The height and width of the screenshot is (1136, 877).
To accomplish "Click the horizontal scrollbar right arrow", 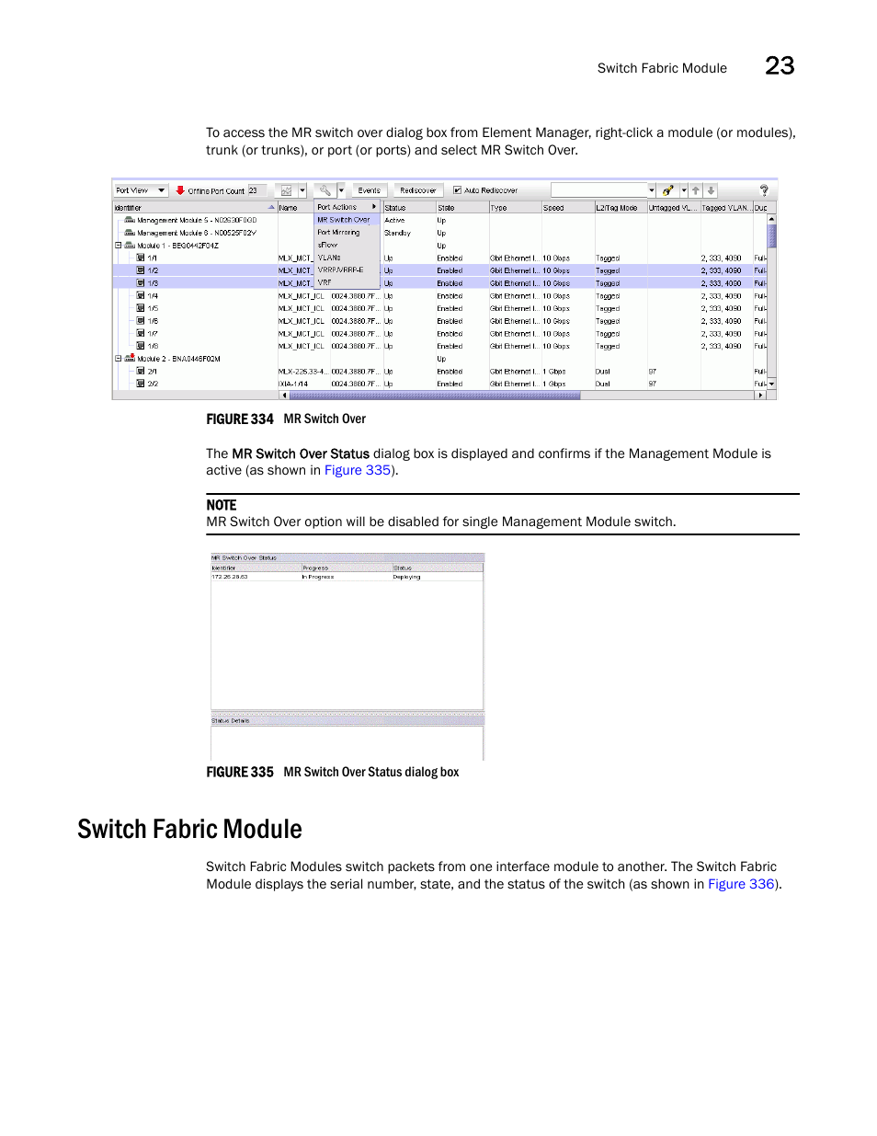I will [759, 396].
